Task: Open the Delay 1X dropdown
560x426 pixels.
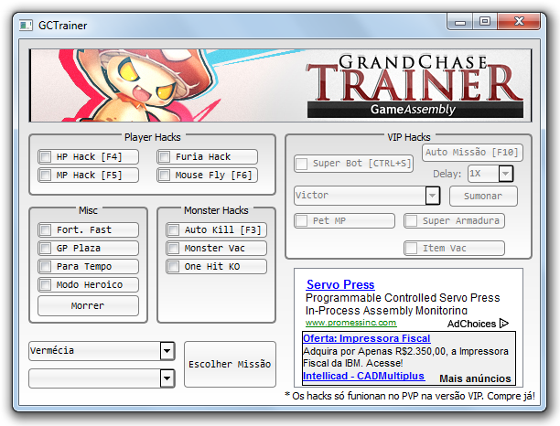Action: pos(490,174)
